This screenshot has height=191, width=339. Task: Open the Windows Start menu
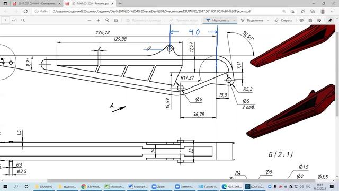tap(5, 186)
